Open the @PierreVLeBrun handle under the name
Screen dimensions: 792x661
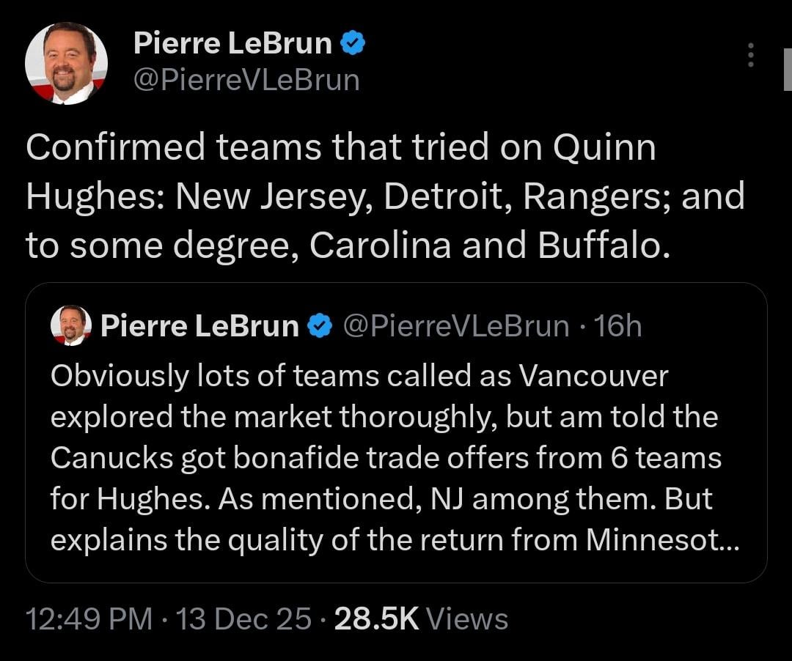(247, 80)
